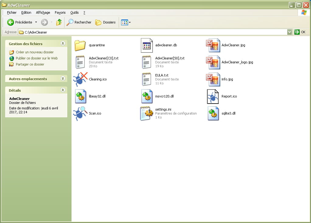Viewport: 311px width, 223px height.
Task: Select the Report.ico file icon
Action: pyautogui.click(x=213, y=96)
